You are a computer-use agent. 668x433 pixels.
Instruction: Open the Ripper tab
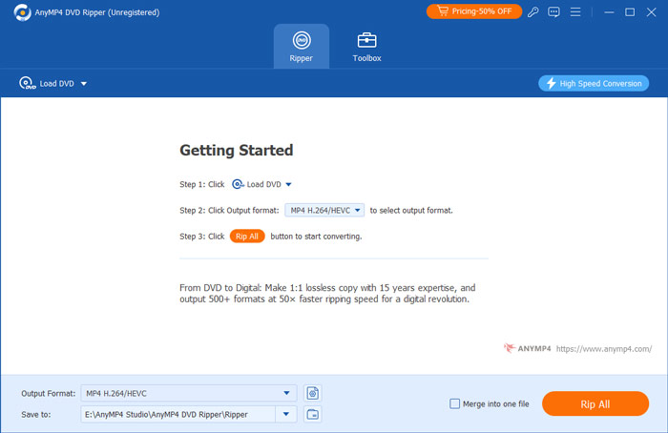(302, 47)
